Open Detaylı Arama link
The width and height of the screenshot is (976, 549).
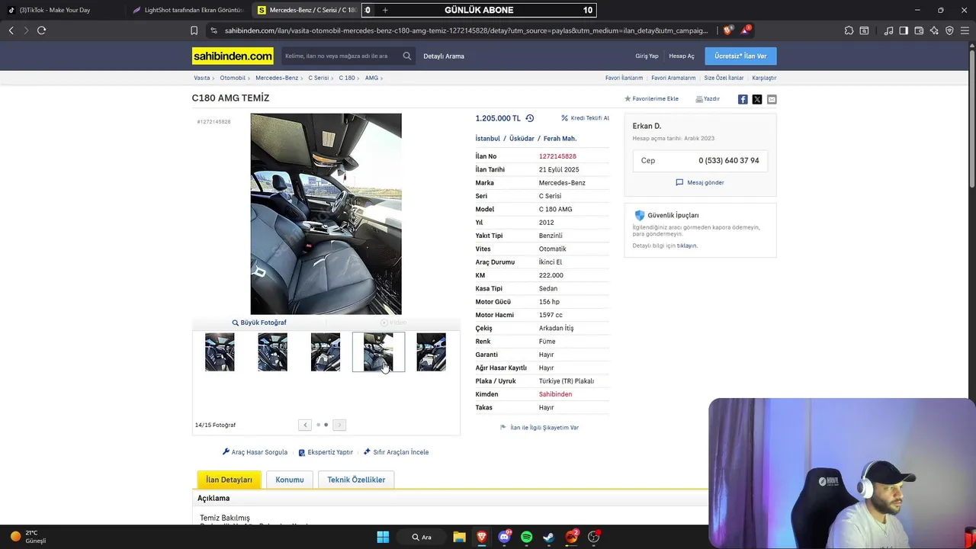[x=444, y=56]
